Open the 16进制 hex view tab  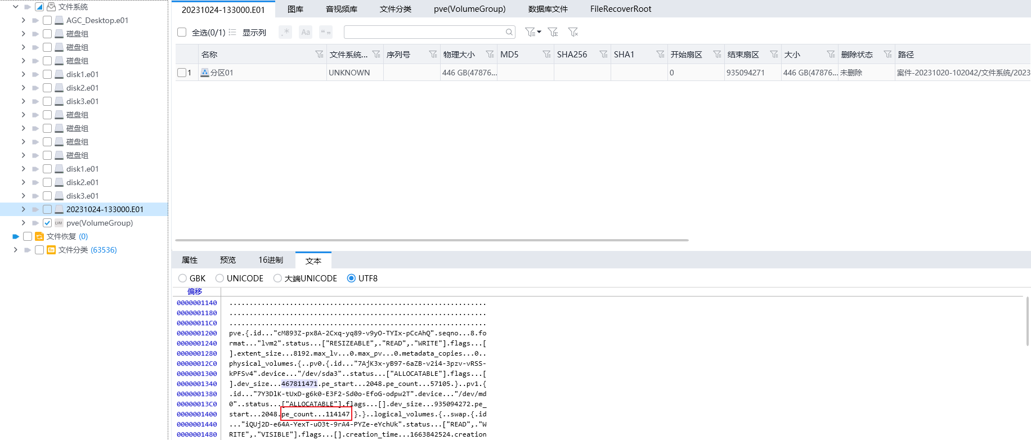[x=271, y=260]
